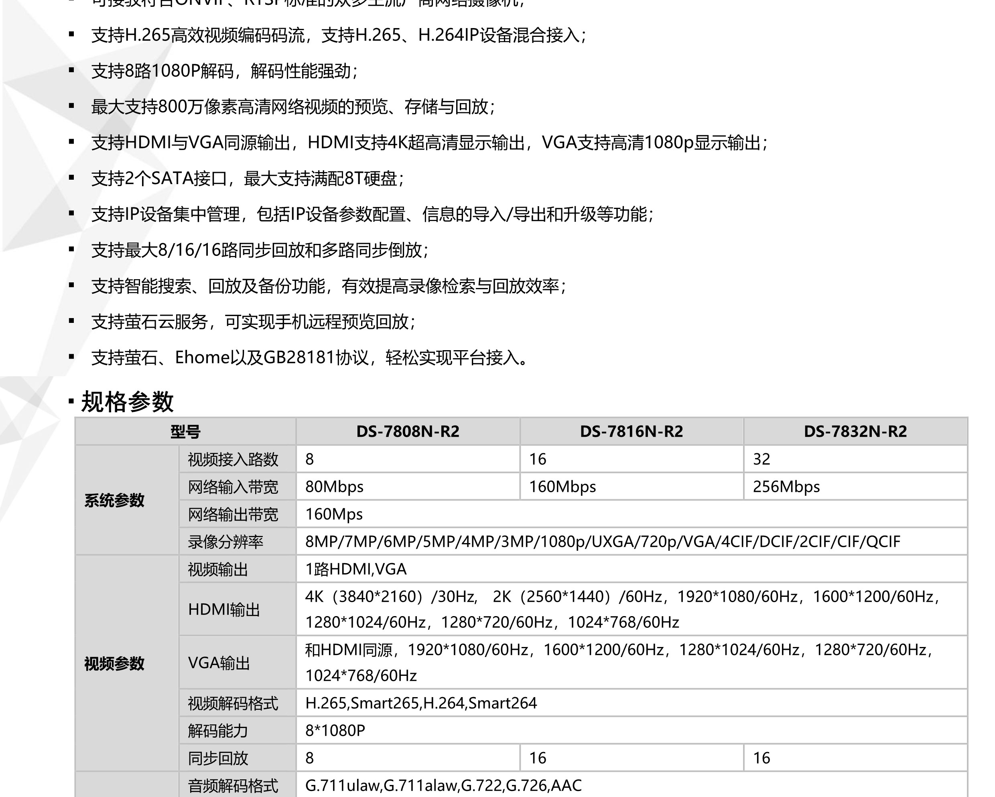
Task: Select the 型号 header cell
Action: (x=185, y=432)
